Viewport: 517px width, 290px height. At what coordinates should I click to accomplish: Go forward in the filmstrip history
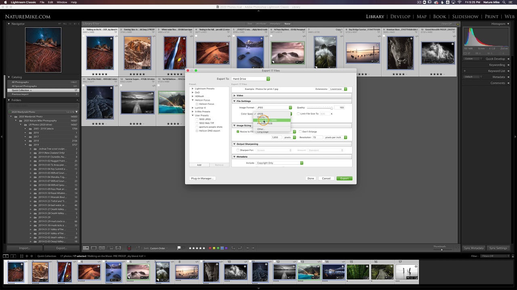[32, 256]
